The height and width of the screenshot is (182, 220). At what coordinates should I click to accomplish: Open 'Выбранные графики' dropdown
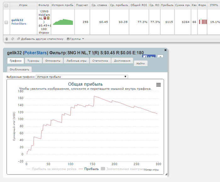(82, 77)
